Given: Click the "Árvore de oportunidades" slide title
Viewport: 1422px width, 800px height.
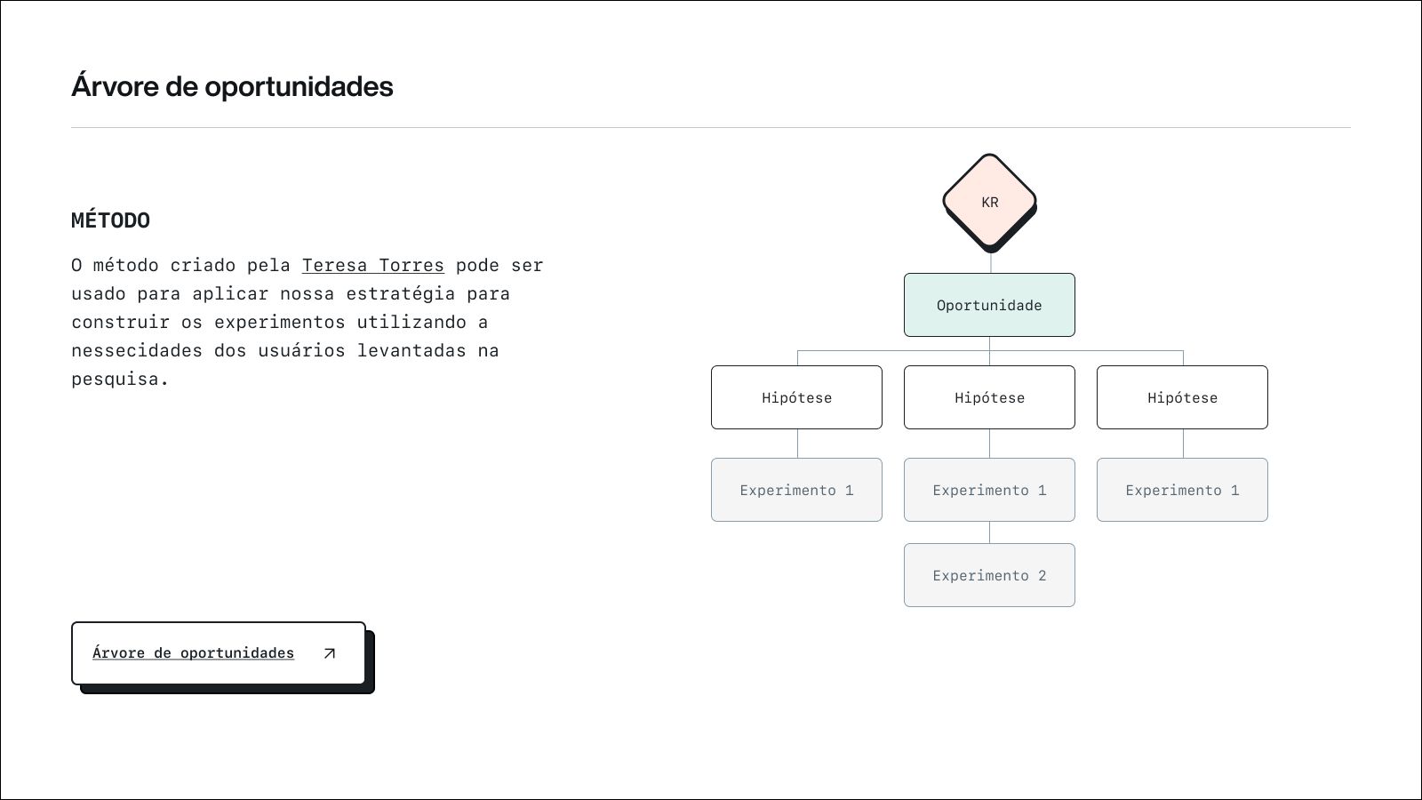Looking at the screenshot, I should [x=232, y=86].
